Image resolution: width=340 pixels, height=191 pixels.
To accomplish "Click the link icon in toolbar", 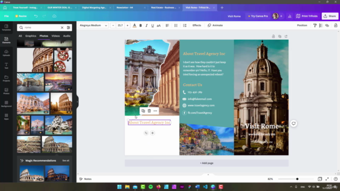I will pos(327,25).
